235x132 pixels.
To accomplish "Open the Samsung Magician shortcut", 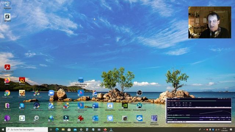I will point(37,106).
